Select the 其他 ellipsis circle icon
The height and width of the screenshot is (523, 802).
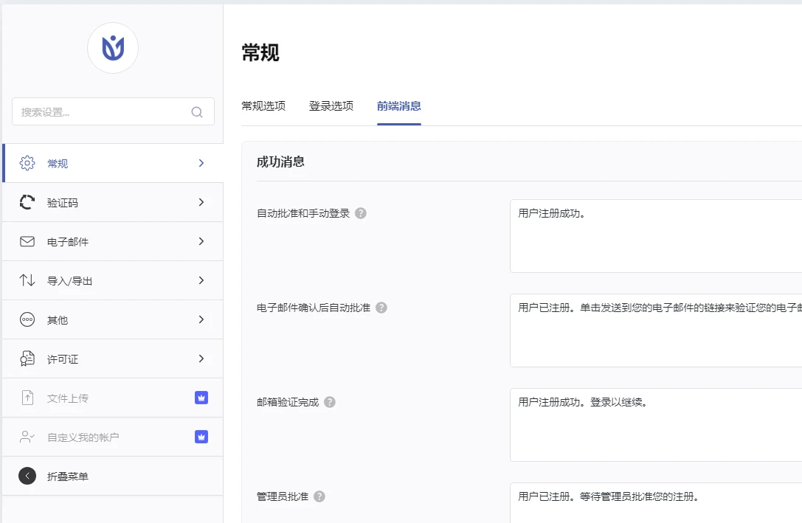[x=27, y=319]
